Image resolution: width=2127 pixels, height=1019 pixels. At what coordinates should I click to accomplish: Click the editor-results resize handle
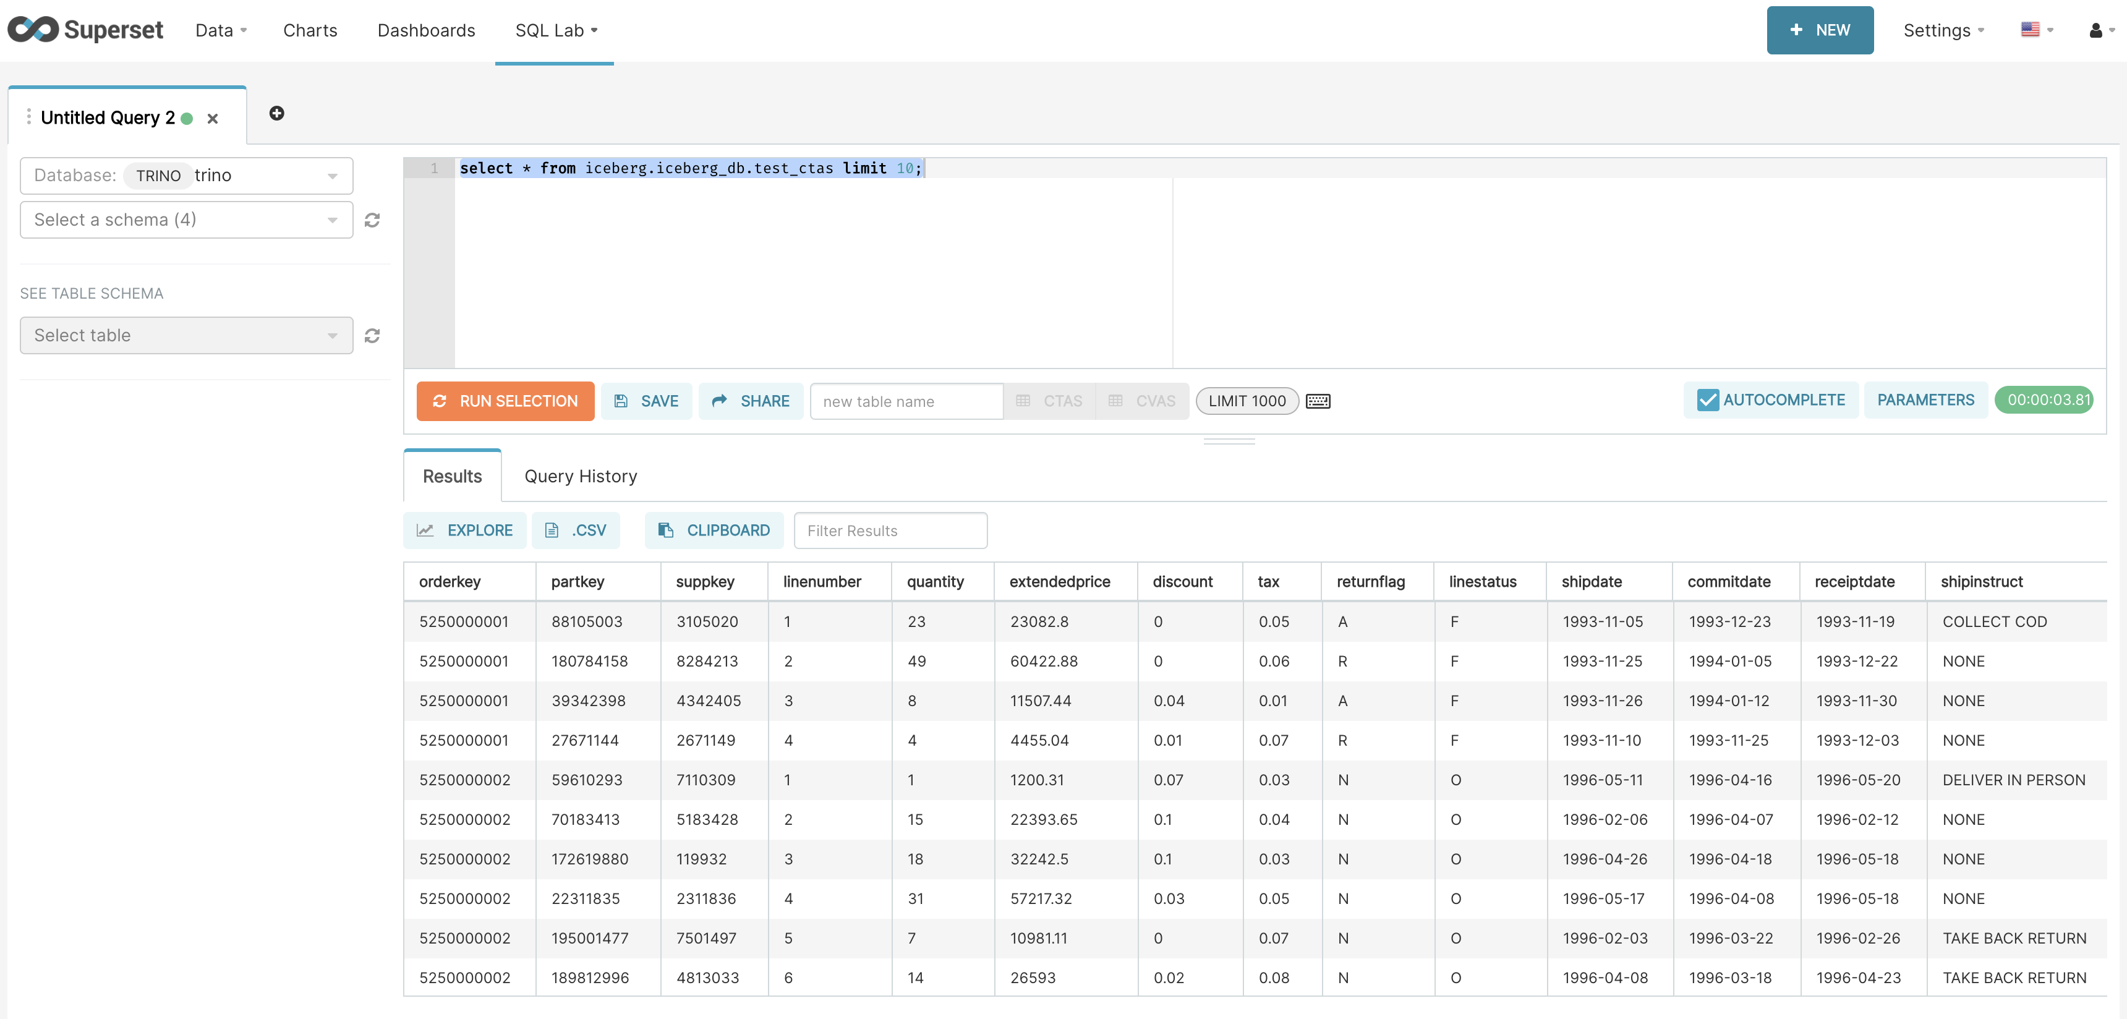pos(1229,443)
